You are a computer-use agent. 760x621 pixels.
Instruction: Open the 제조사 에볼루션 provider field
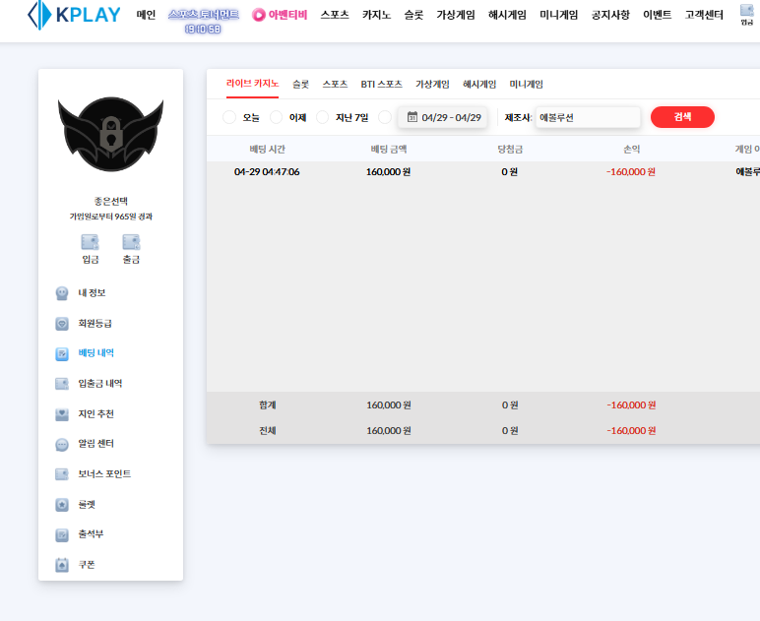click(588, 117)
